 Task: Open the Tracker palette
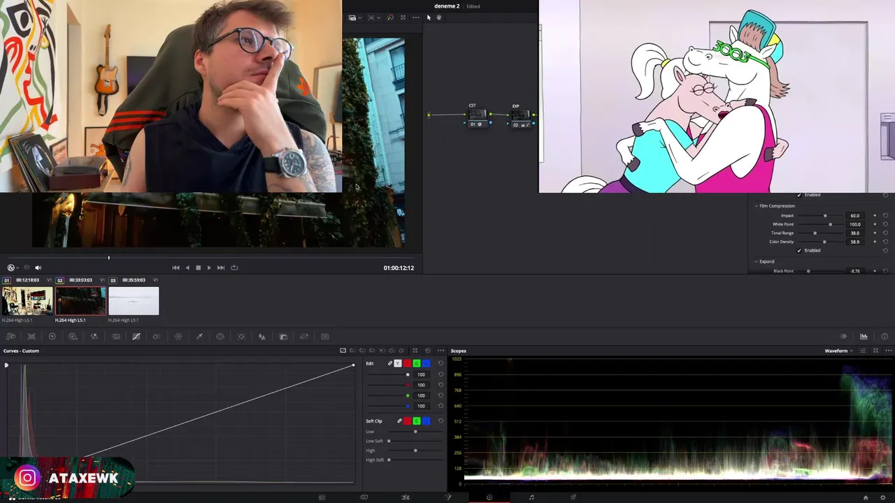point(241,336)
